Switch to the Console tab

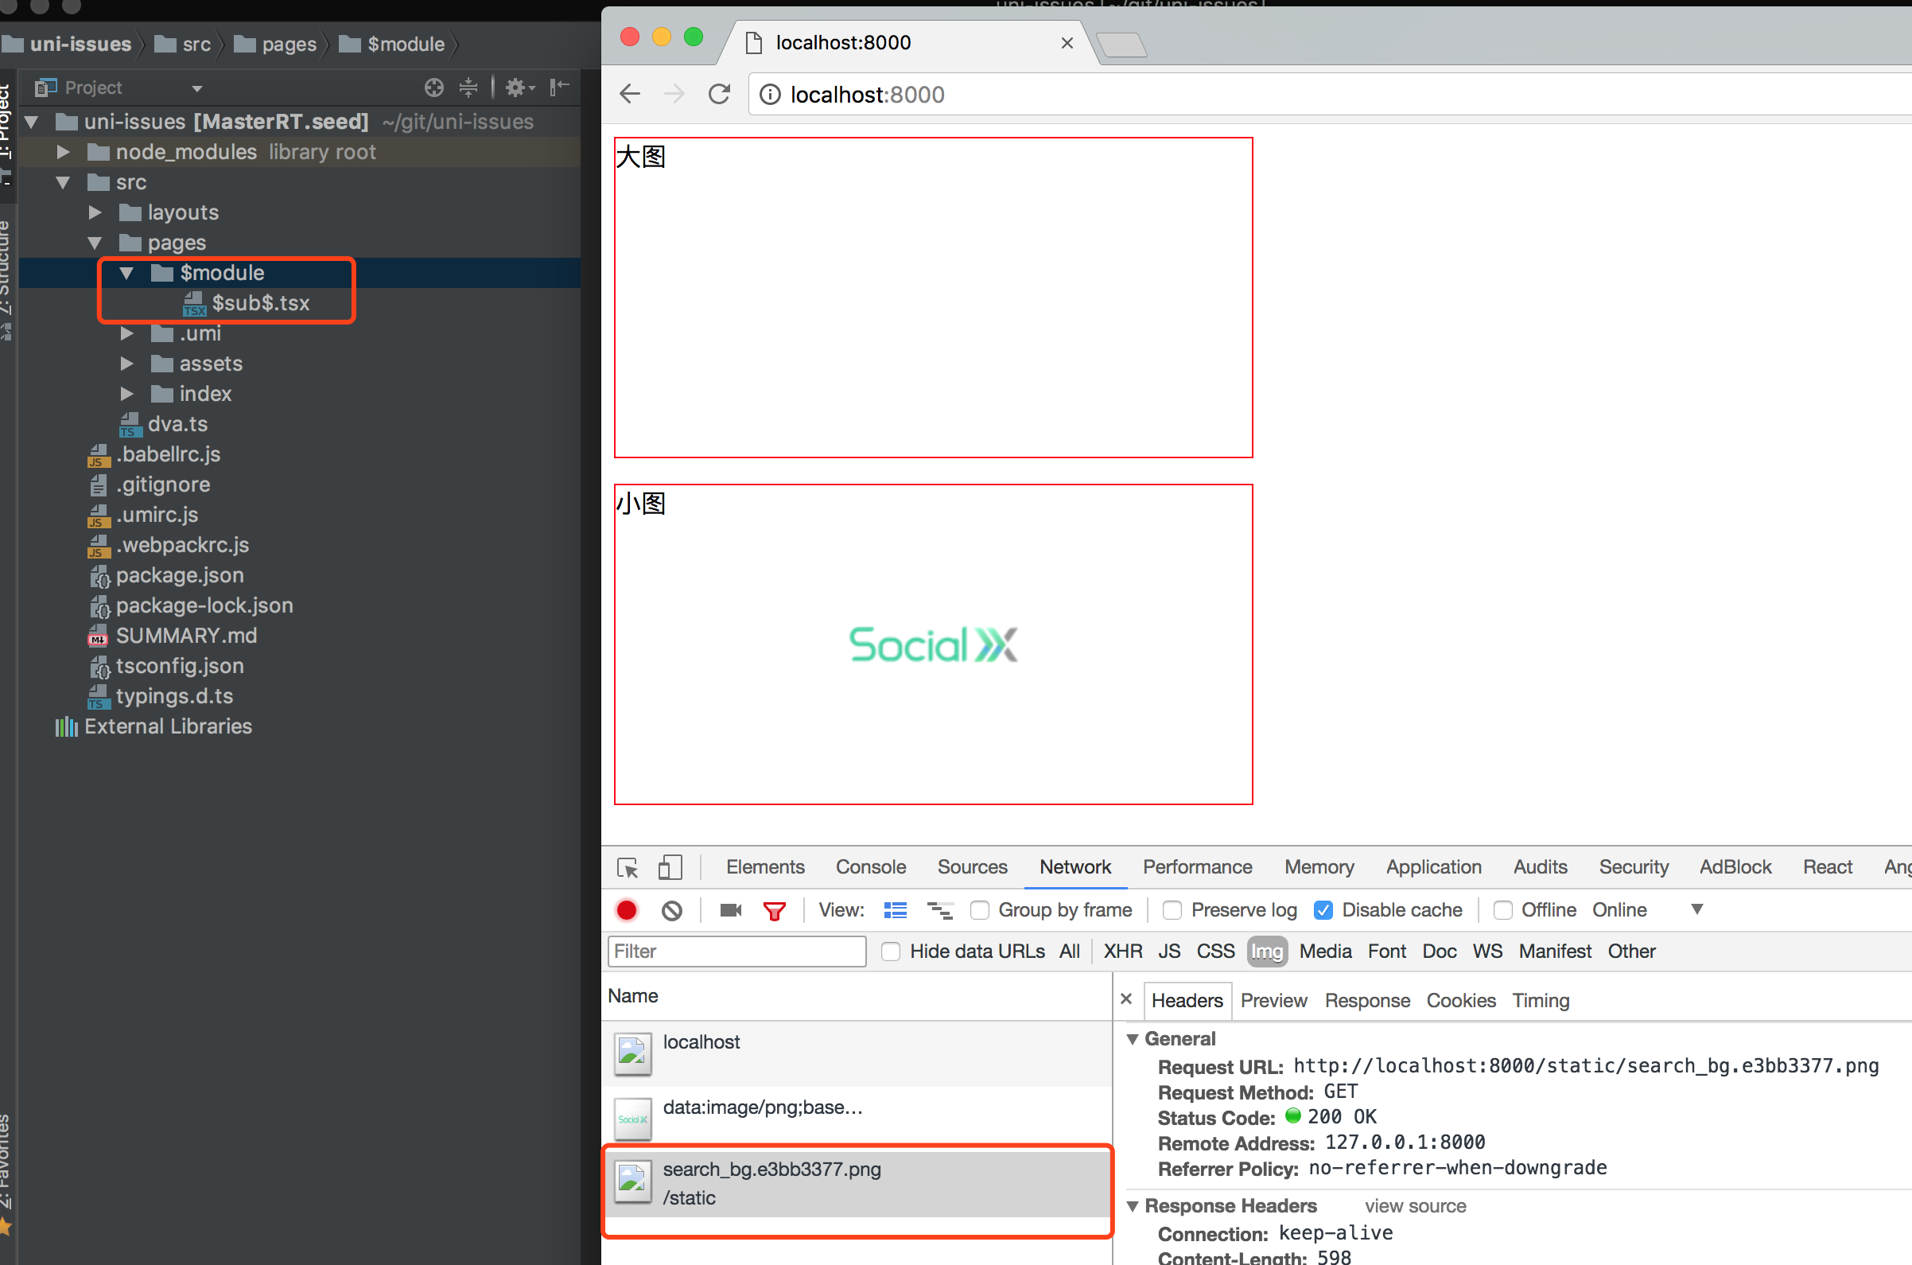click(x=870, y=866)
